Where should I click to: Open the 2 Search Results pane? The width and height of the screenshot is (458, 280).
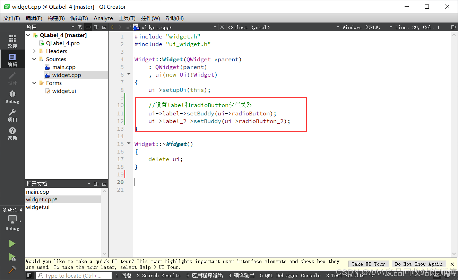click(159, 275)
